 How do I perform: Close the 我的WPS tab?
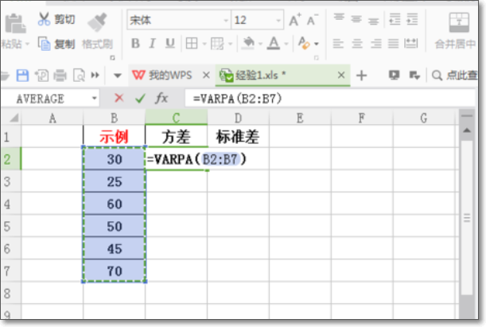pos(206,75)
